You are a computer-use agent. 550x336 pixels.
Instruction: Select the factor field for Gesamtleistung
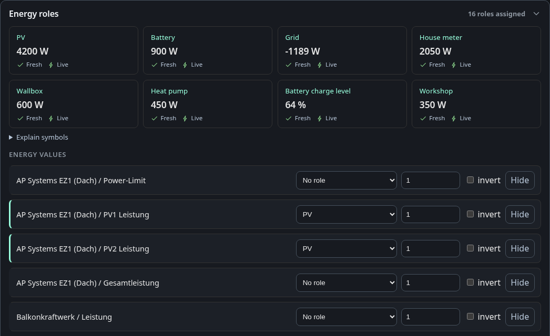coord(431,283)
